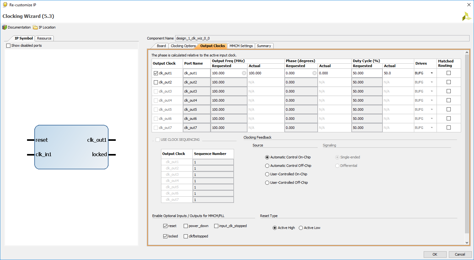
Task: Go to the Summary tab
Action: pyautogui.click(x=264, y=46)
